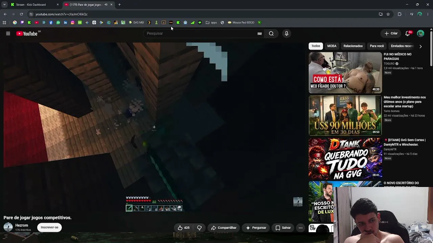Select the Todos filter chip
This screenshot has height=243, width=433.
[316, 46]
